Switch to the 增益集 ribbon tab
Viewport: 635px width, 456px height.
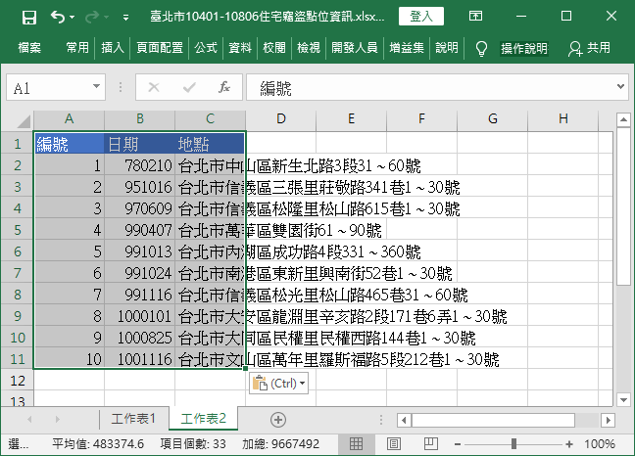click(x=407, y=48)
